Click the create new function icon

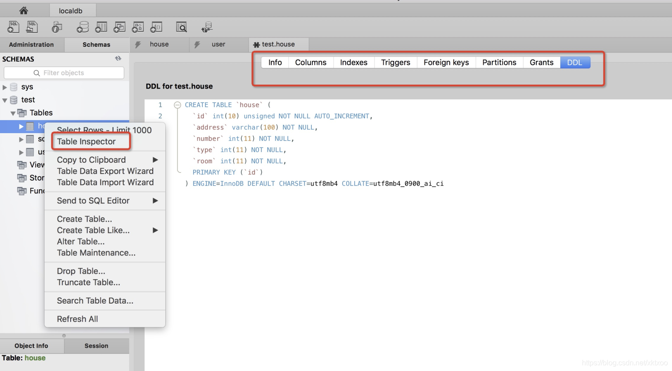156,27
